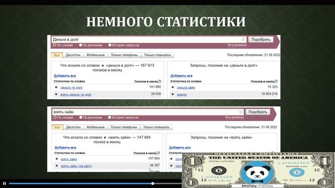Switch to 'Мобильные' tab in top panel
This screenshot has width=335, height=188.
click(x=95, y=55)
